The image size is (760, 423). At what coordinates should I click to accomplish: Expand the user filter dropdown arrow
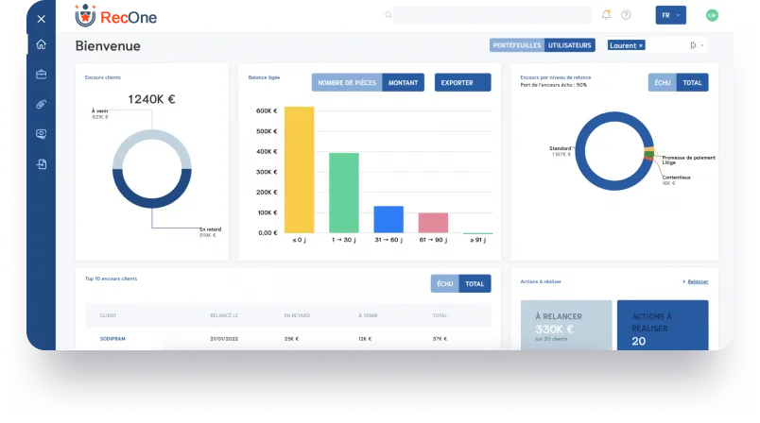(701, 45)
